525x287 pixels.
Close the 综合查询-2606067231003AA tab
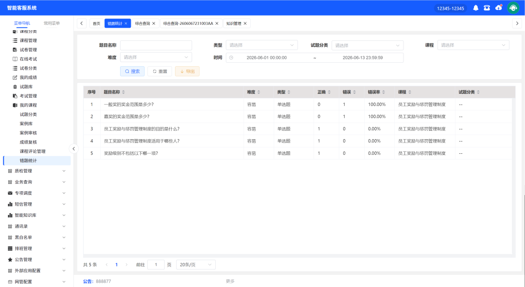217,23
